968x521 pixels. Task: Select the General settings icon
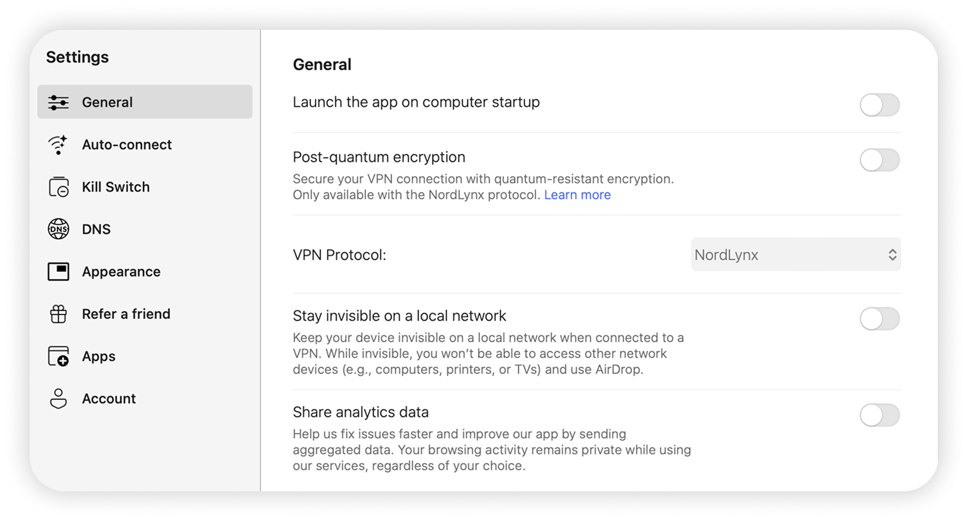point(59,102)
